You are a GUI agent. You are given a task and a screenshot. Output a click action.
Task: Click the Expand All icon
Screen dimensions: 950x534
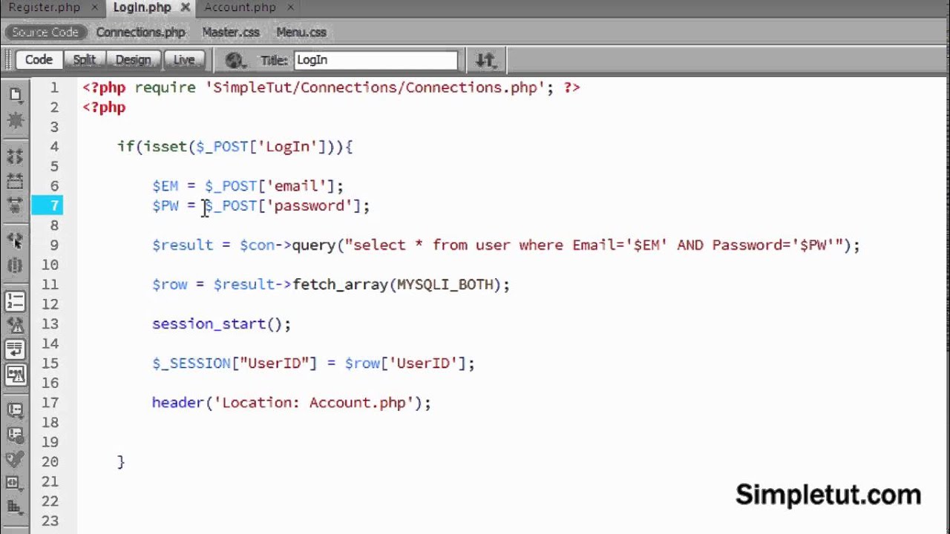(16, 205)
